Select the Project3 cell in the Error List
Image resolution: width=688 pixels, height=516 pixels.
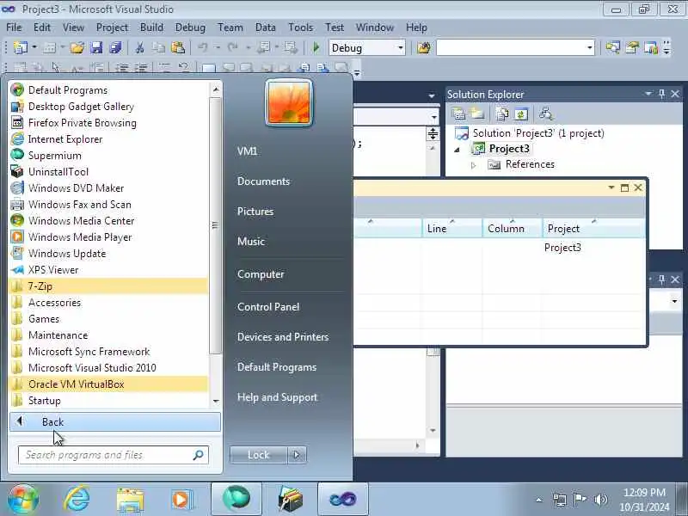click(x=562, y=248)
